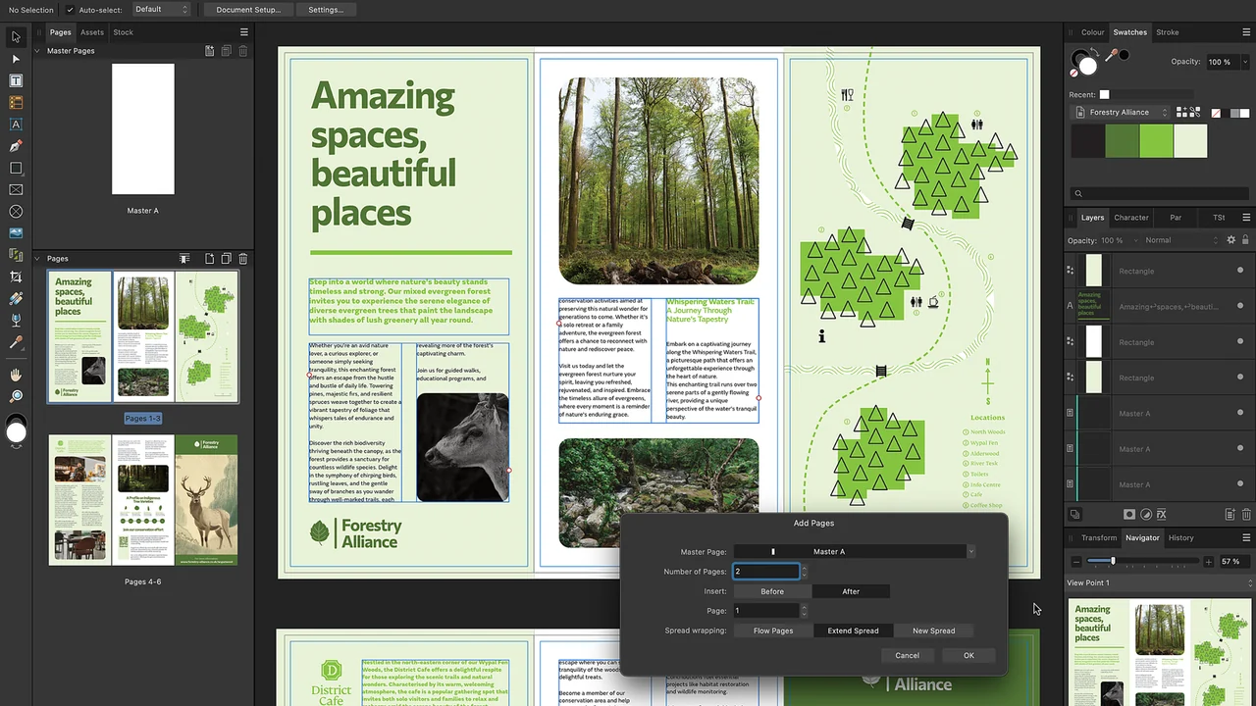Switch to the Colour tab
Screen dimensions: 1256x706
click(x=1092, y=32)
